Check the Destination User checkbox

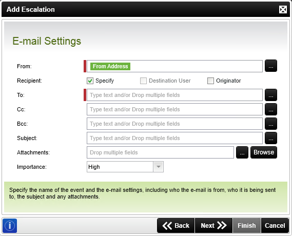(143, 81)
